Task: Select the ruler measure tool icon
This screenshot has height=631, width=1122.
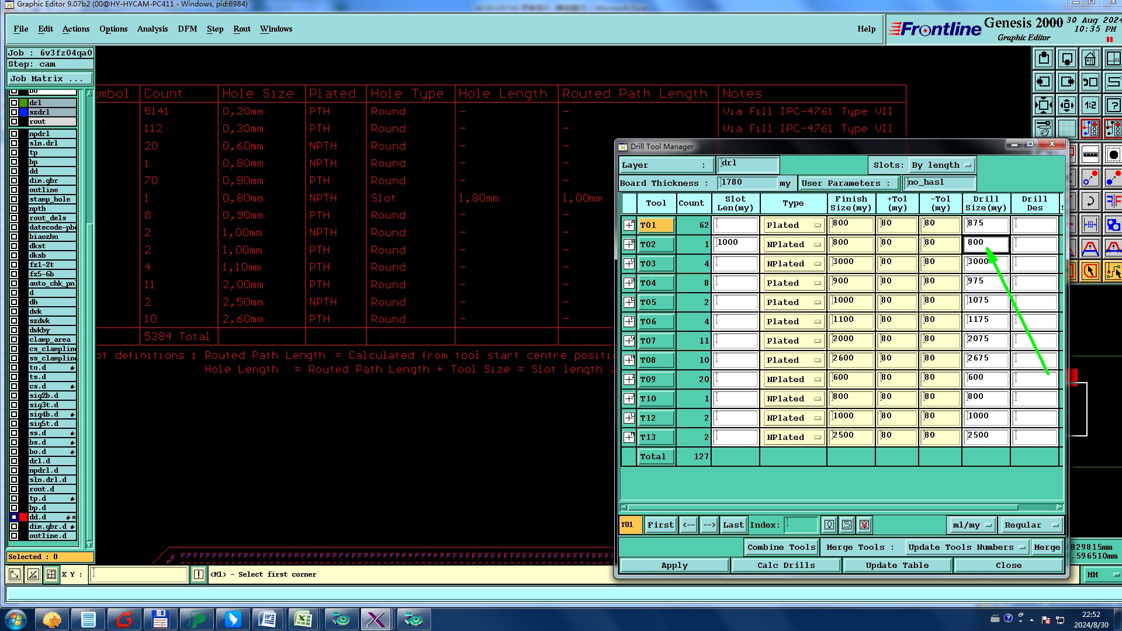Action: pyautogui.click(x=1090, y=155)
